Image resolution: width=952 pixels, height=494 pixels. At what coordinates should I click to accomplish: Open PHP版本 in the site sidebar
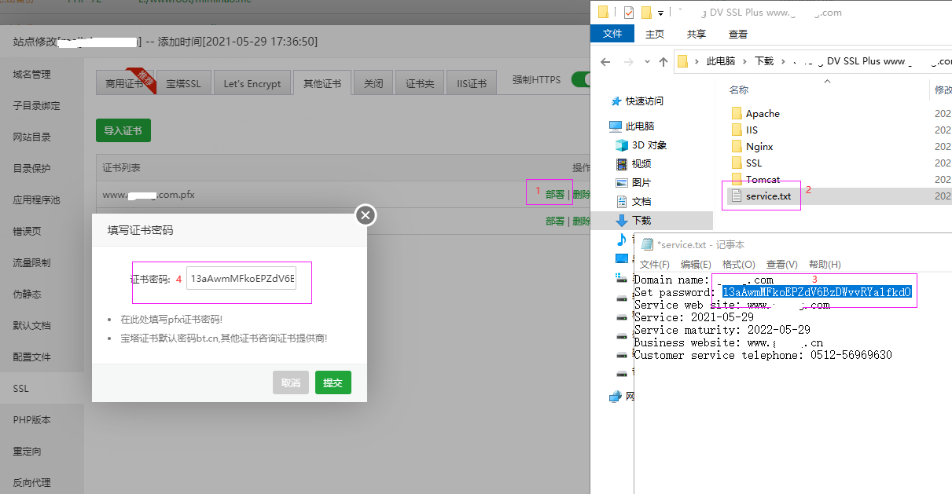tap(31, 419)
